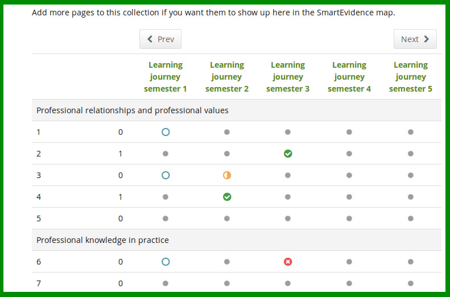This screenshot has width=450, height=297.
Task: Click the blue circle icon in row 6
Action: click(166, 262)
